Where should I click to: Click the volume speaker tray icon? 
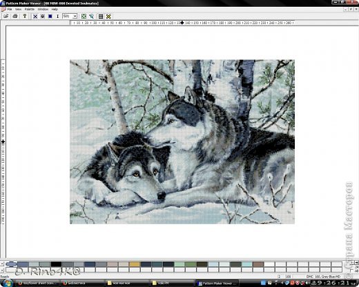point(307,283)
